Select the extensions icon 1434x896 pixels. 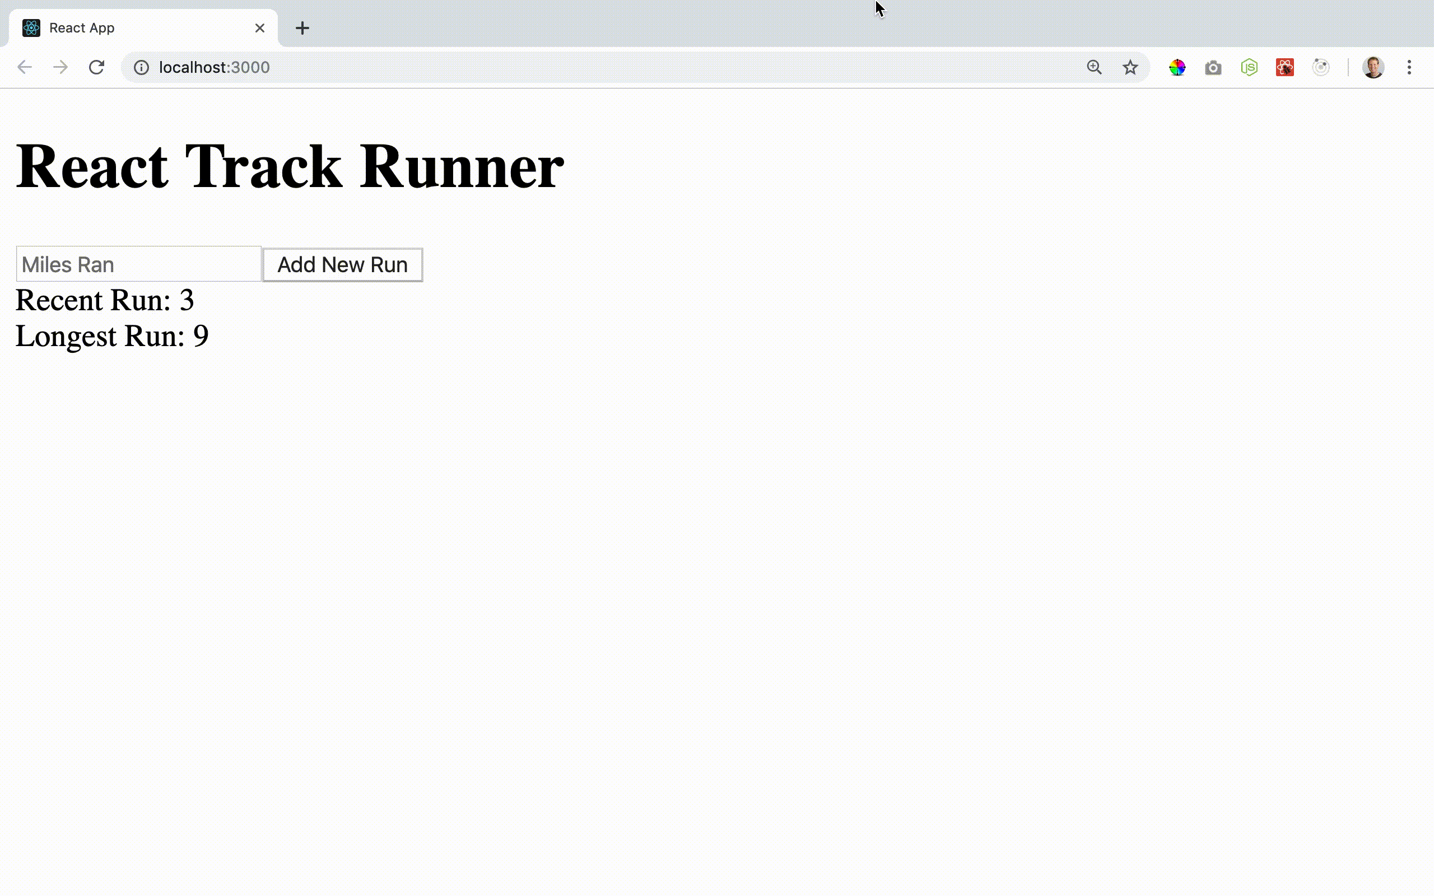pos(1320,67)
